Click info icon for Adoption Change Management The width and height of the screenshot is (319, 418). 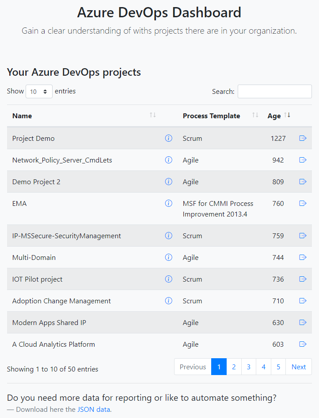coord(168,301)
